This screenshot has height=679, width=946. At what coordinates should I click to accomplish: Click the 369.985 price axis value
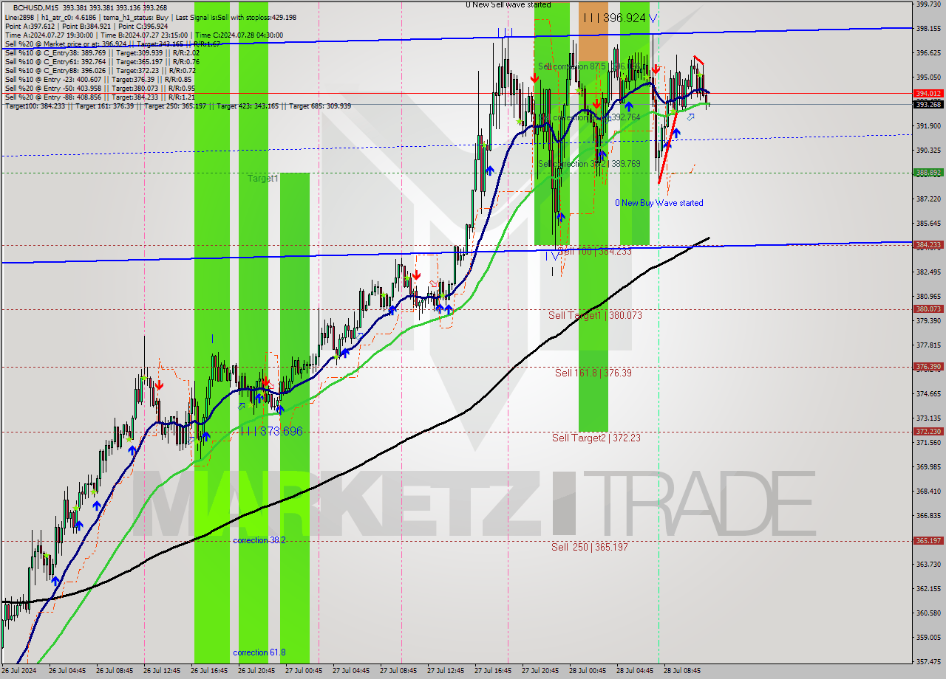(928, 467)
